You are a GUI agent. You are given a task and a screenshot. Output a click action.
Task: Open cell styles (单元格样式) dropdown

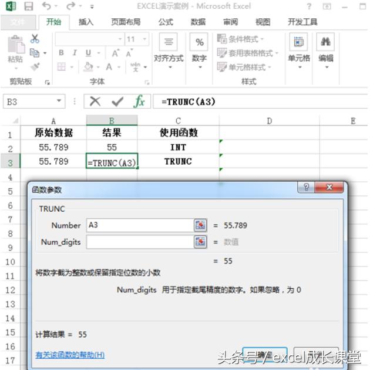click(x=244, y=67)
